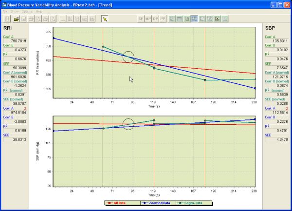Screen dimensions: 292x211
Task: Click the open file folder icon
Action: pyautogui.click(x=17, y=19)
